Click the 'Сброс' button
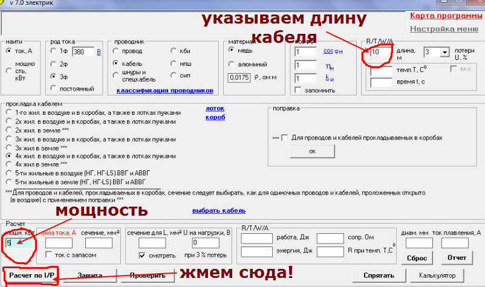Viewport: 485px width, 287px height. [417, 258]
